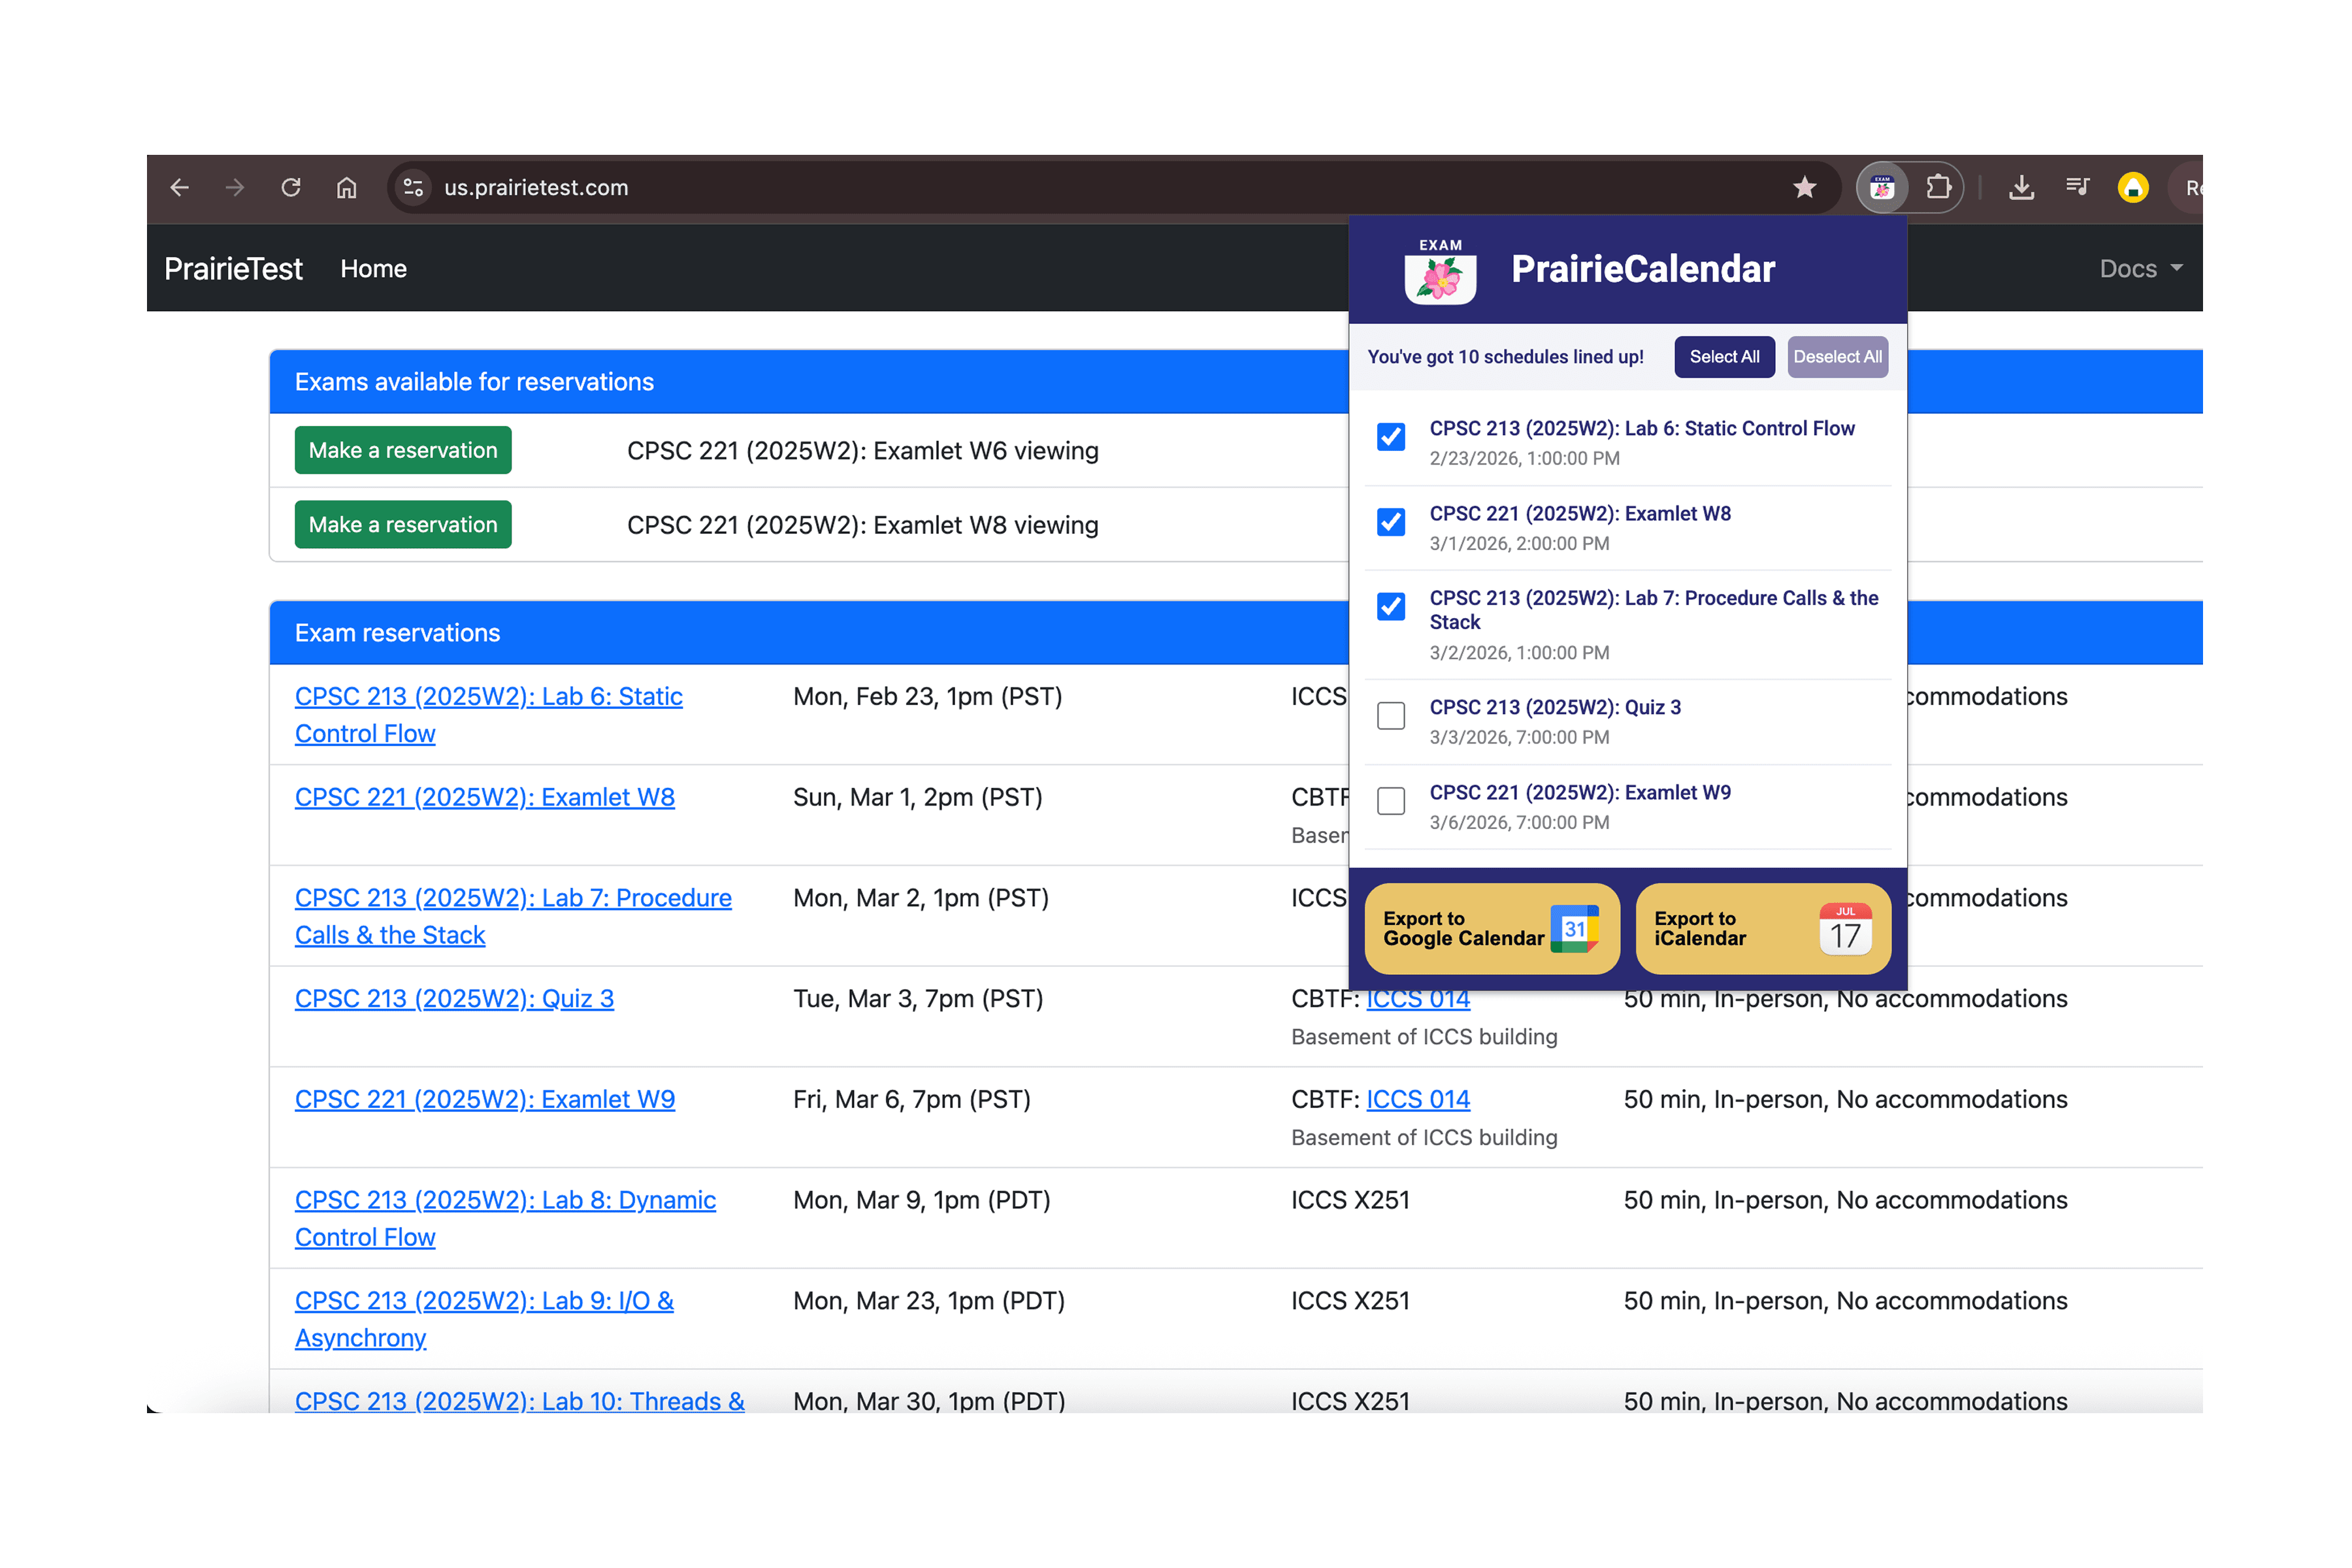Check the CPSC 213 Quiz 3 checkbox
This screenshot has height=1568, width=2352.
click(x=1391, y=716)
